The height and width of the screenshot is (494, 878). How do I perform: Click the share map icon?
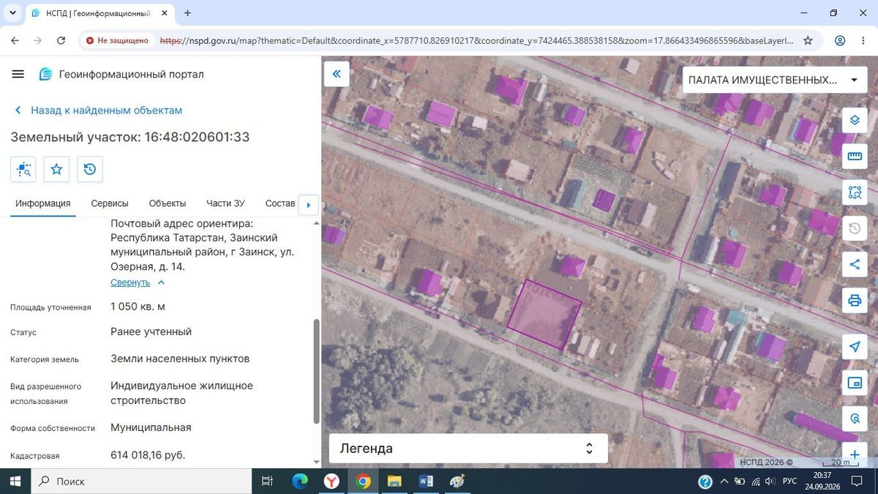pyautogui.click(x=854, y=264)
